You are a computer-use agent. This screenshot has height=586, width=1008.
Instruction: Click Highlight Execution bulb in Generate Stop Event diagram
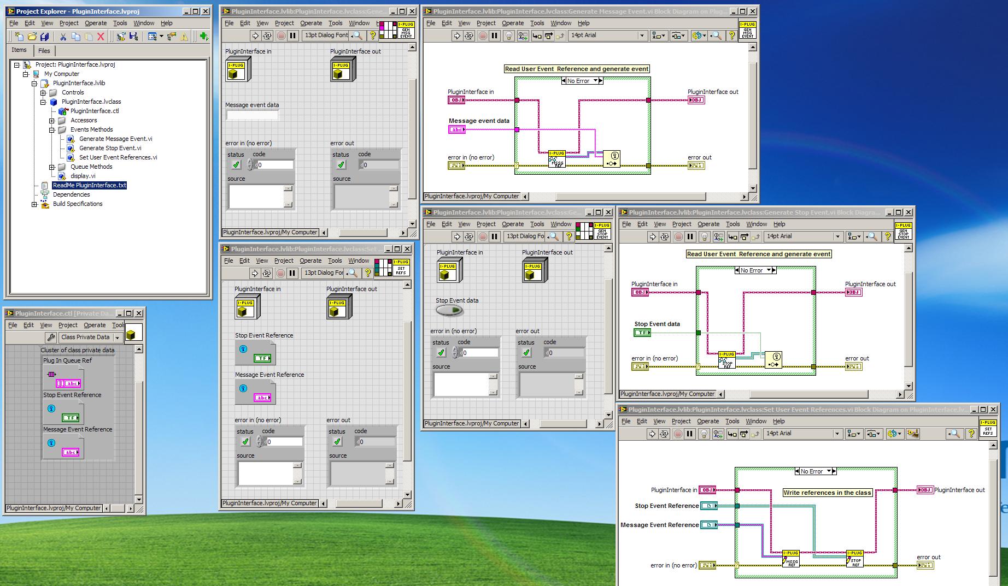[705, 236]
